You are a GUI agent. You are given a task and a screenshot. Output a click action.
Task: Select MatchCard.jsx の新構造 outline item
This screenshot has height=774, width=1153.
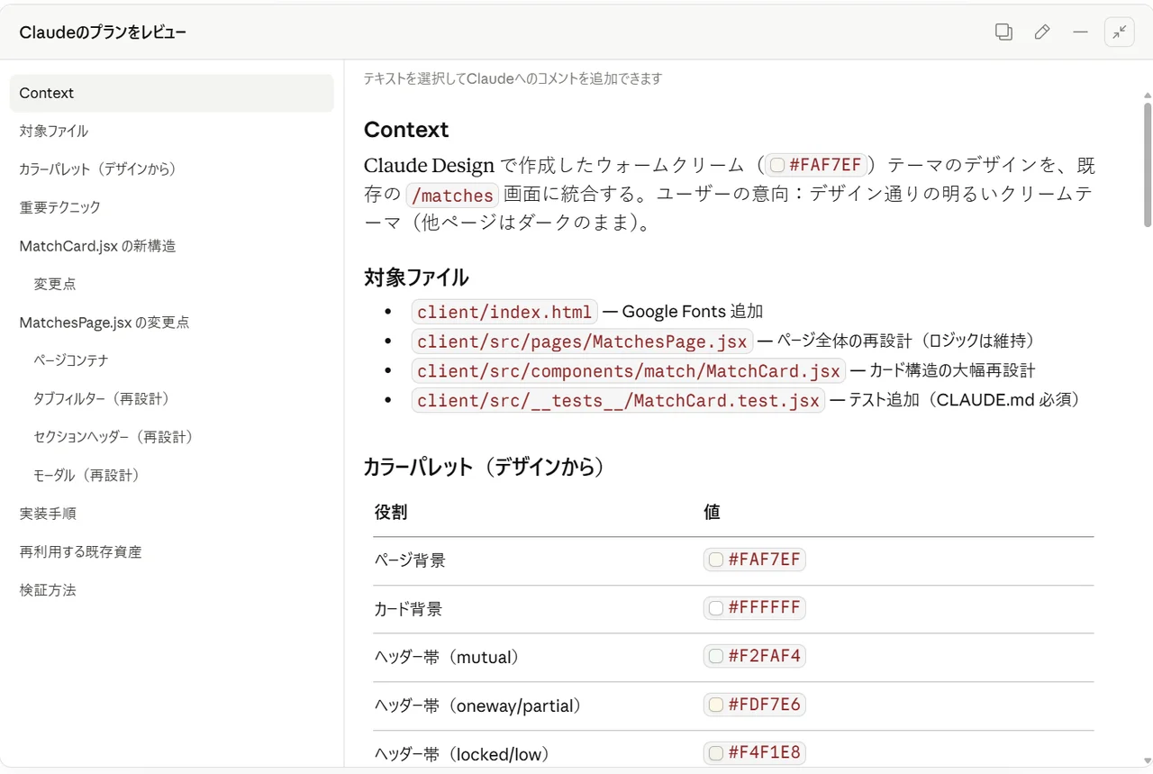(97, 246)
